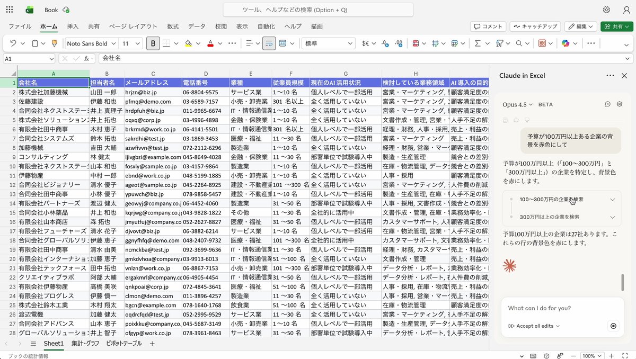Toggle the Claude in Excel pane closed

(x=624, y=75)
